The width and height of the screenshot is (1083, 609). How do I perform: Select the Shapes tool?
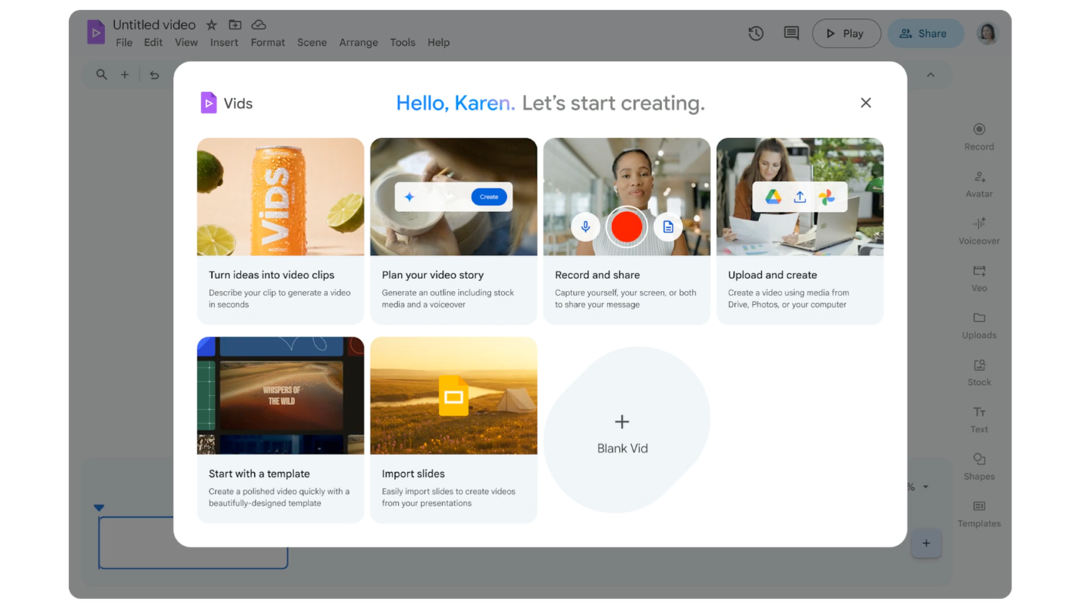[x=978, y=465]
